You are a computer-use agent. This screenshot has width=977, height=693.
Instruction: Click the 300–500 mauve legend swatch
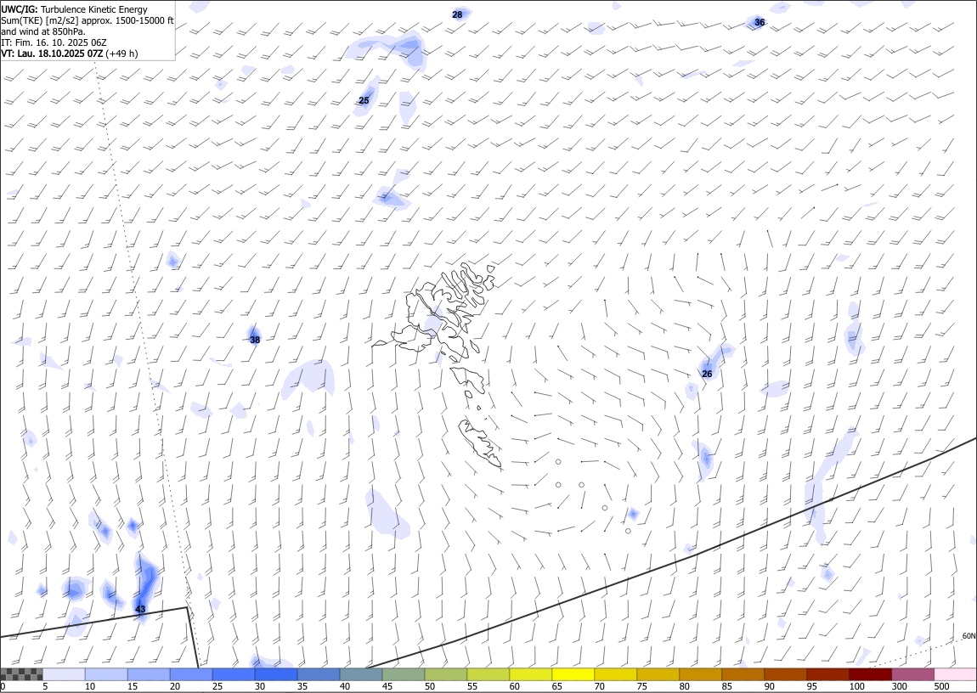pyautogui.click(x=912, y=674)
